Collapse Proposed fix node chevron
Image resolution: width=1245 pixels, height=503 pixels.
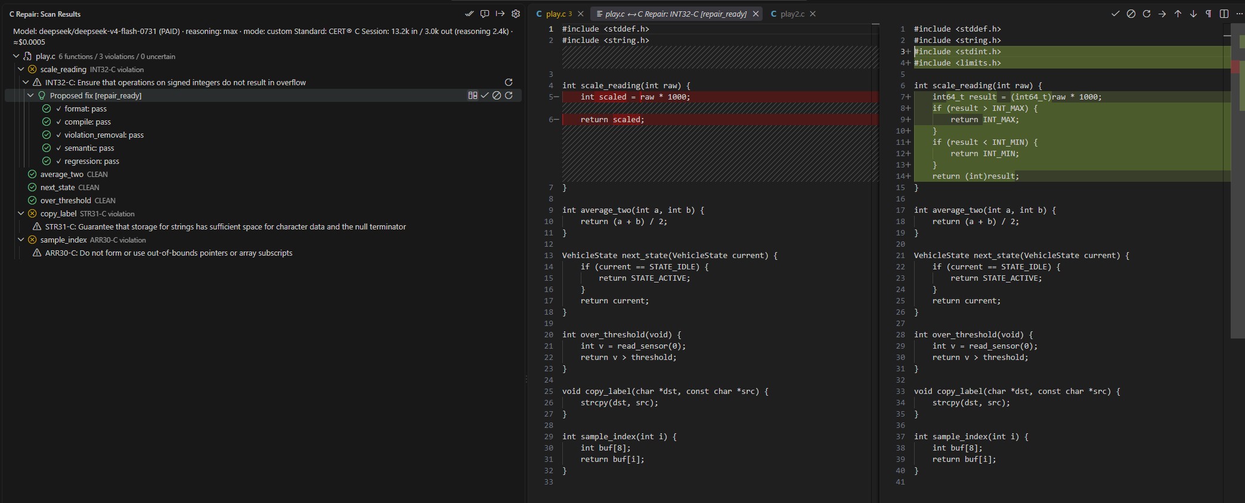tap(30, 95)
